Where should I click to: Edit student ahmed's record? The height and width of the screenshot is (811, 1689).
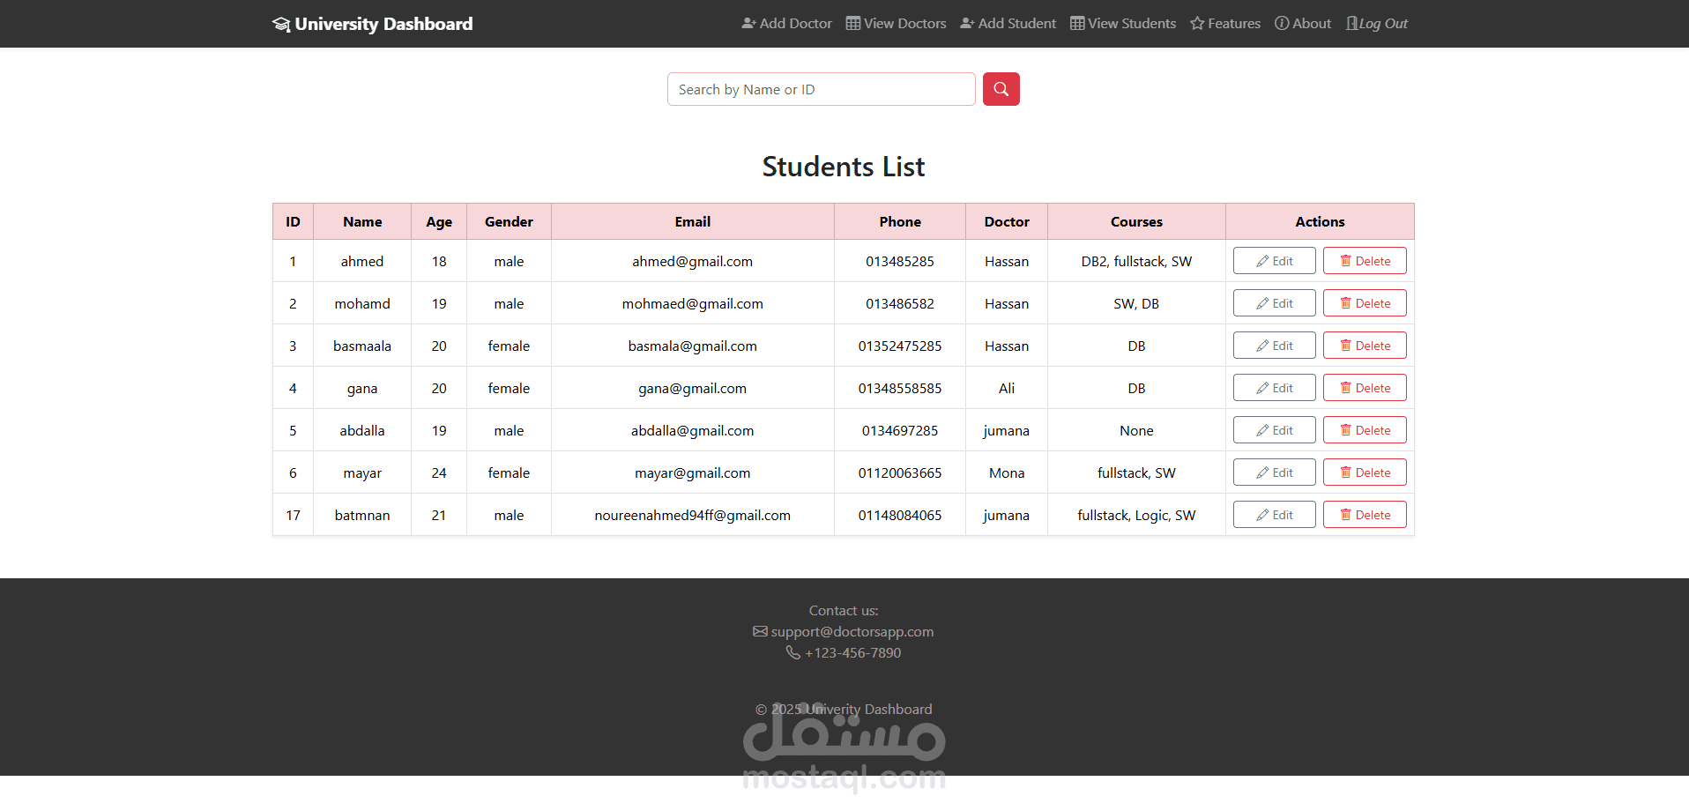[1275, 261]
